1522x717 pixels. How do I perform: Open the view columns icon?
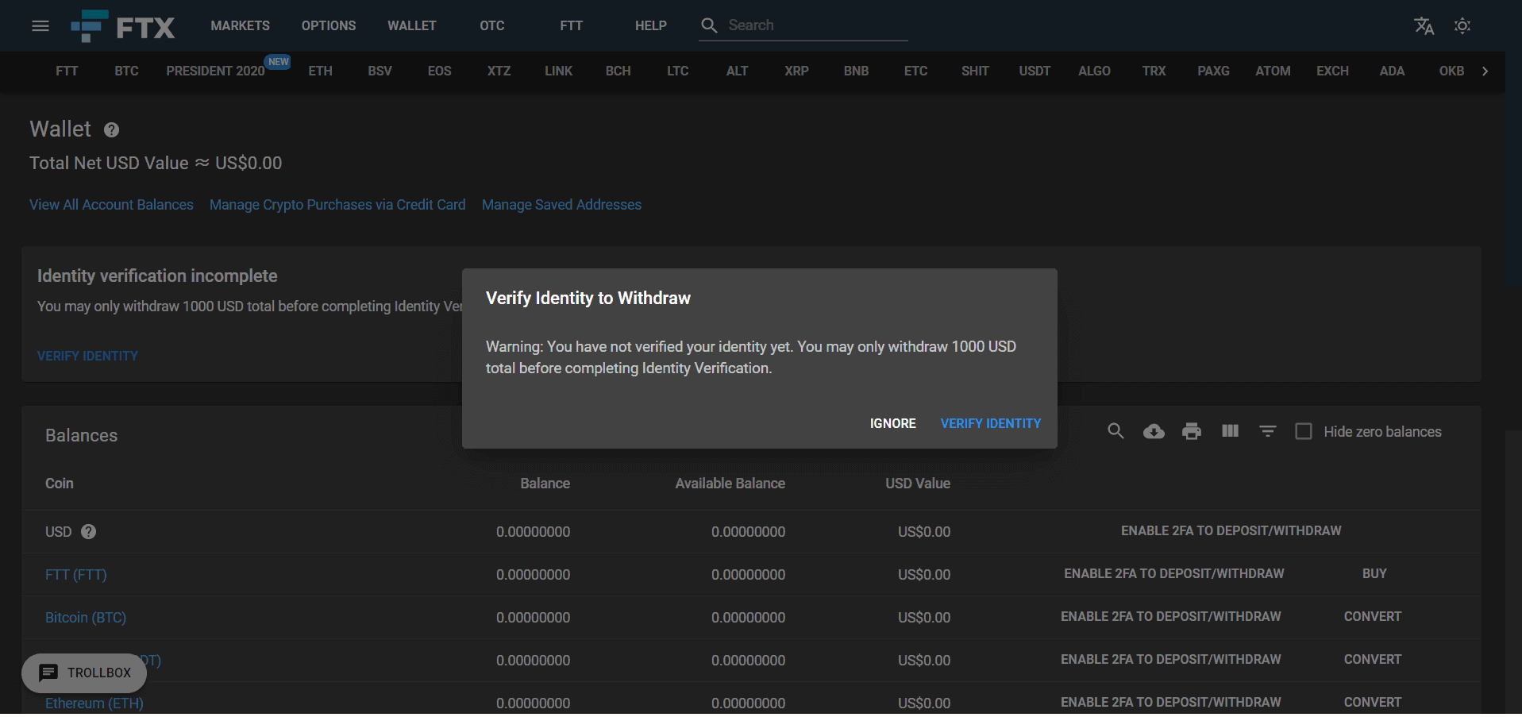[1230, 431]
